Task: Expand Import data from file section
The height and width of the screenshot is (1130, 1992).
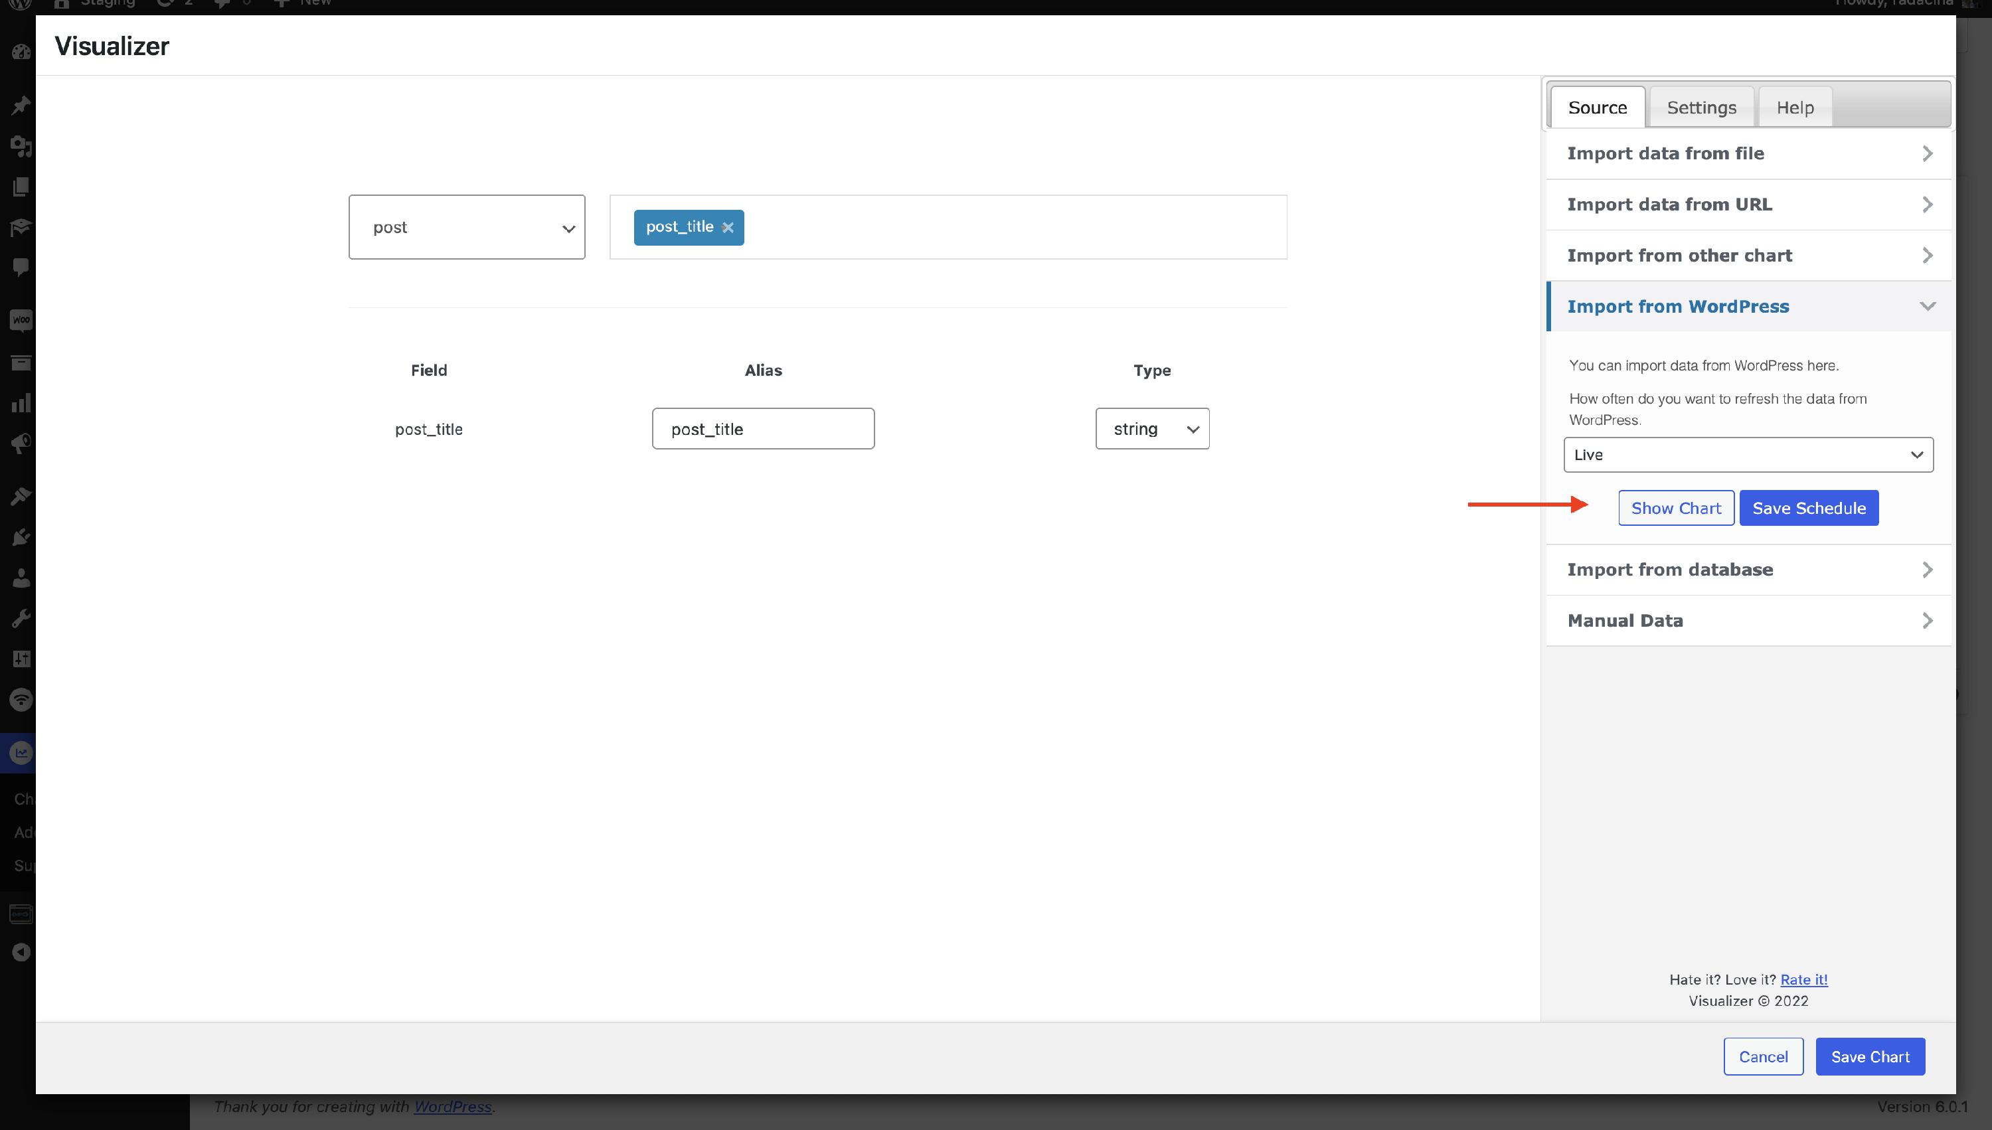Action: coord(1748,153)
